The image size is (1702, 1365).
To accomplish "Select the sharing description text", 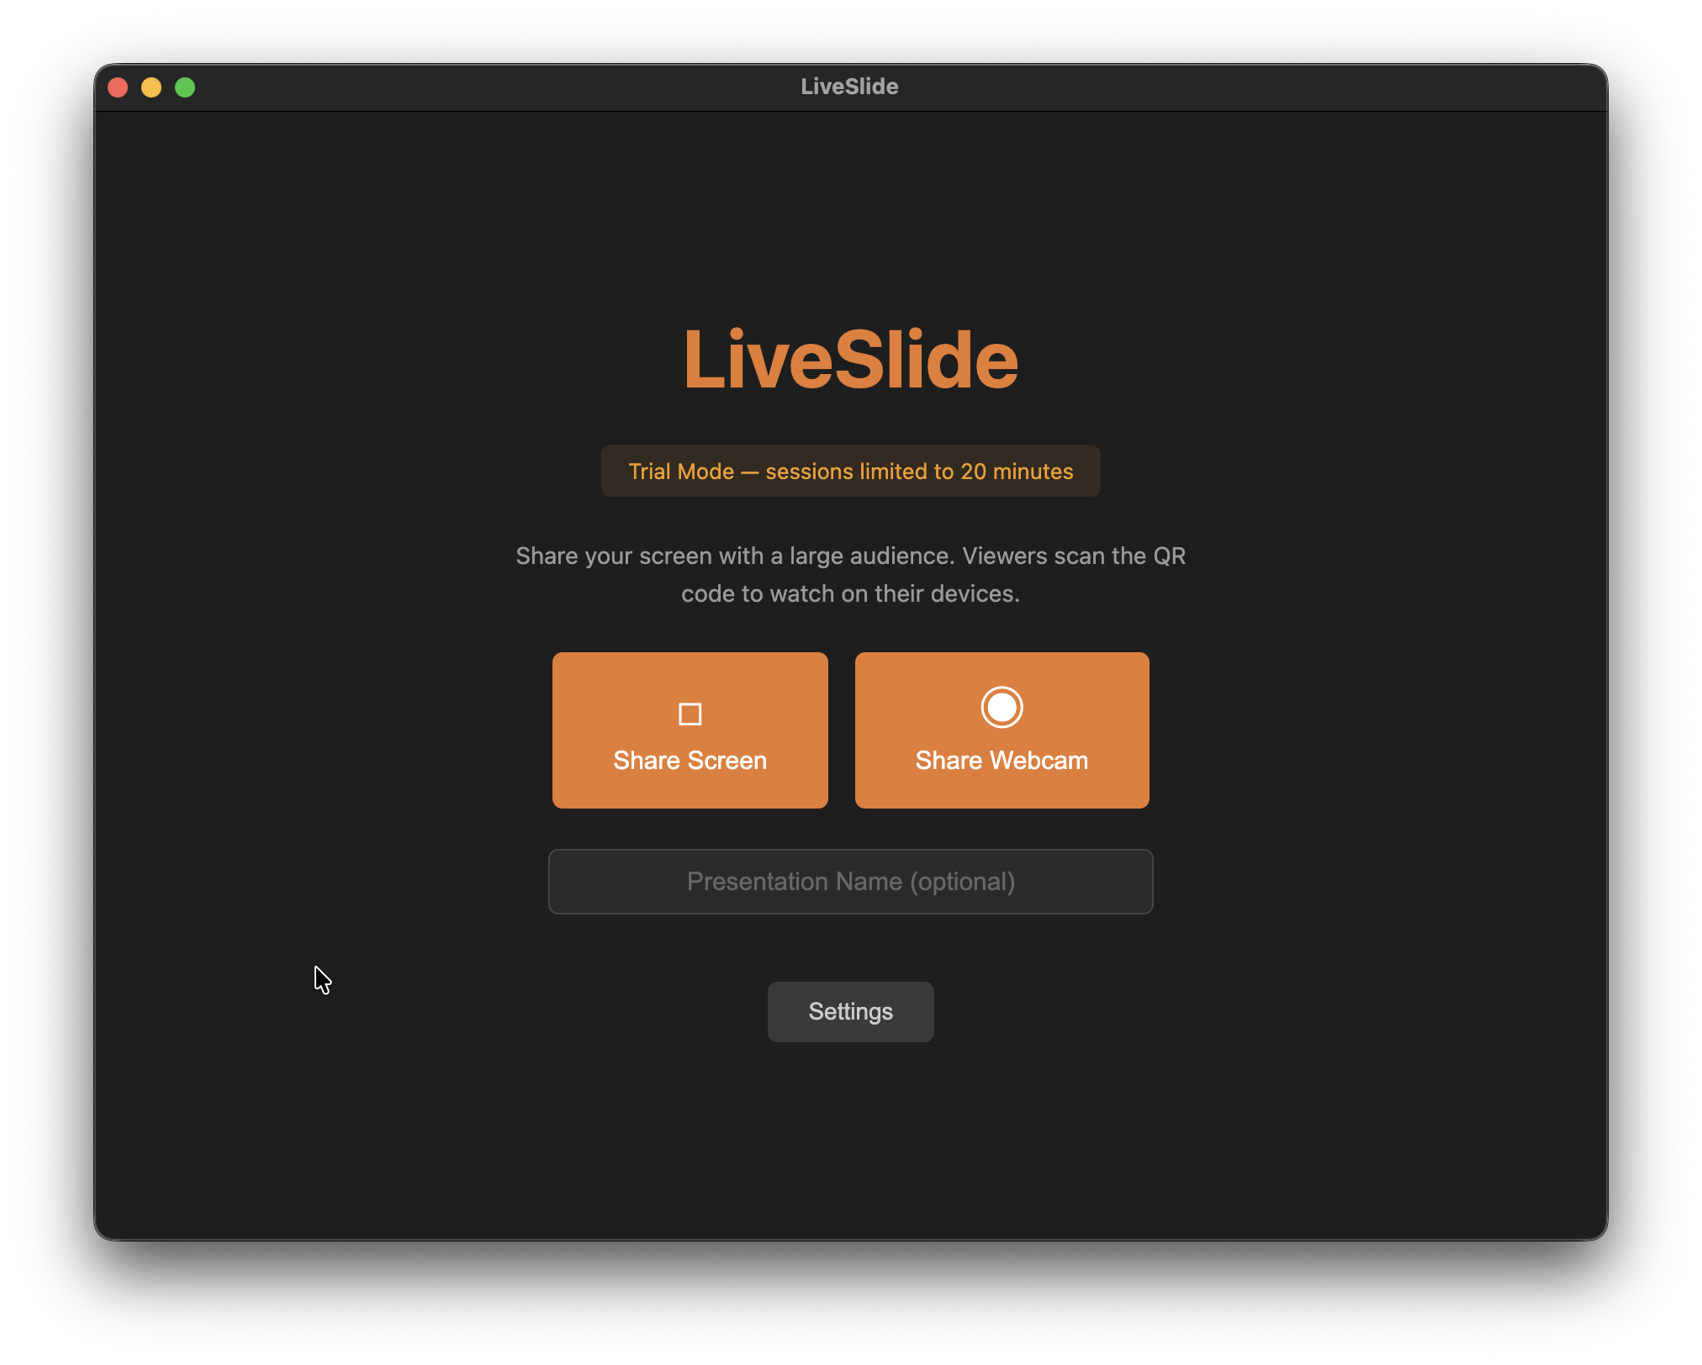I will (850, 574).
